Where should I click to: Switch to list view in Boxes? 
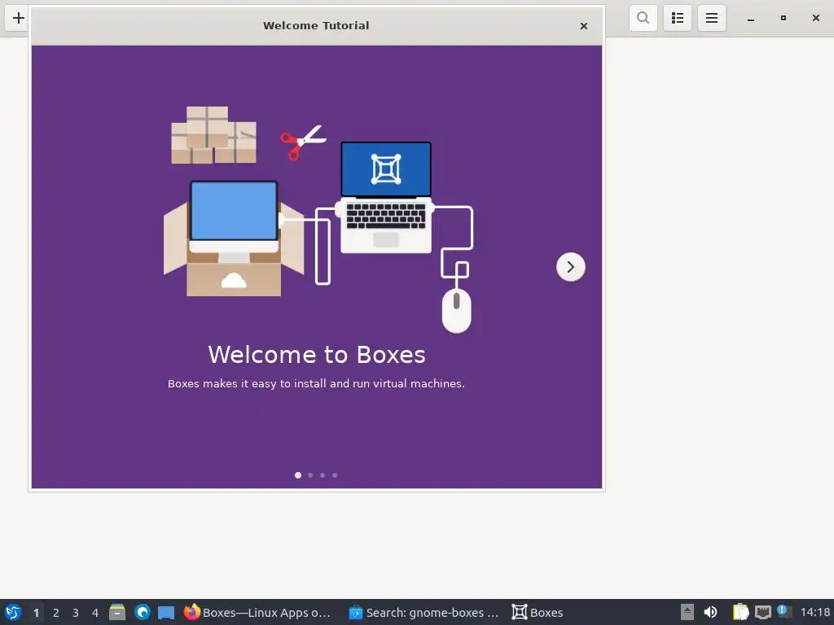pyautogui.click(x=677, y=18)
